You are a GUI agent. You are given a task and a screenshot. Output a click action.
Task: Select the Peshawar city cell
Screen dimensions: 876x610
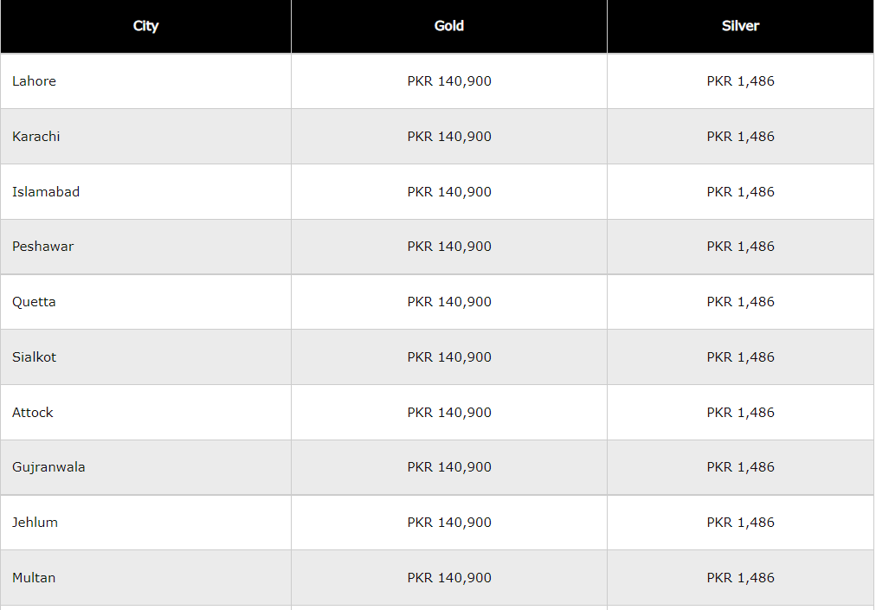[x=43, y=247]
